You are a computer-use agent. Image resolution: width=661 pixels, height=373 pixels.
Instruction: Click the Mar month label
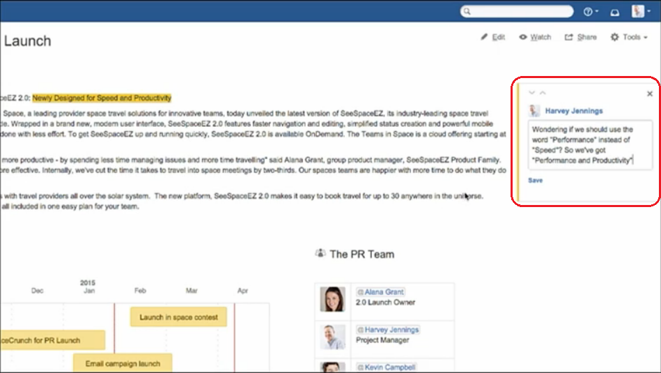192,290
